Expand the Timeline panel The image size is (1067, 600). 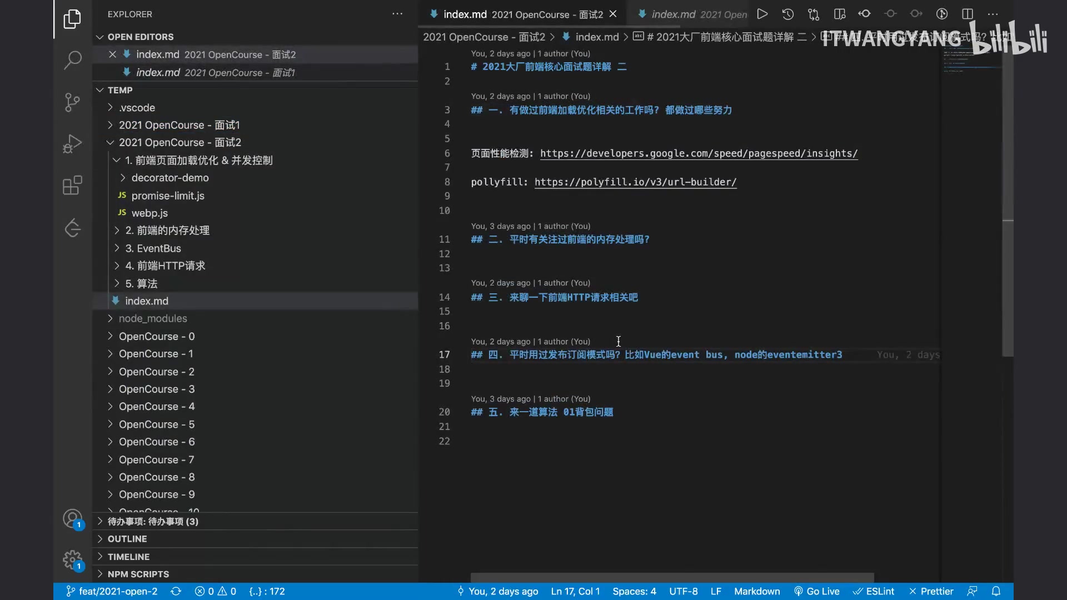(x=255, y=557)
